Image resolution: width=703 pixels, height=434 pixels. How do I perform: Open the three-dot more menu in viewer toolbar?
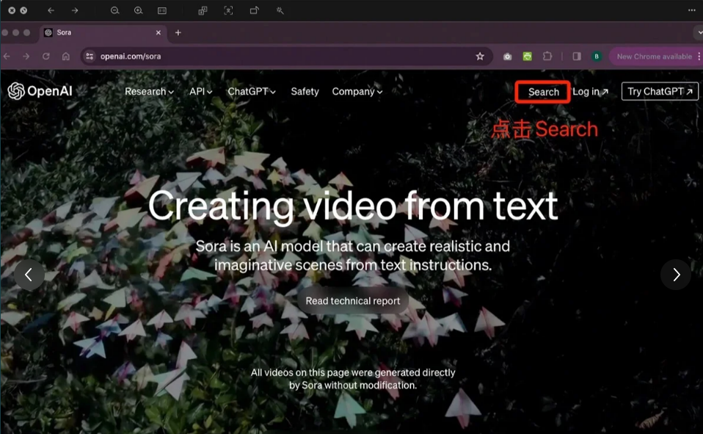692,10
